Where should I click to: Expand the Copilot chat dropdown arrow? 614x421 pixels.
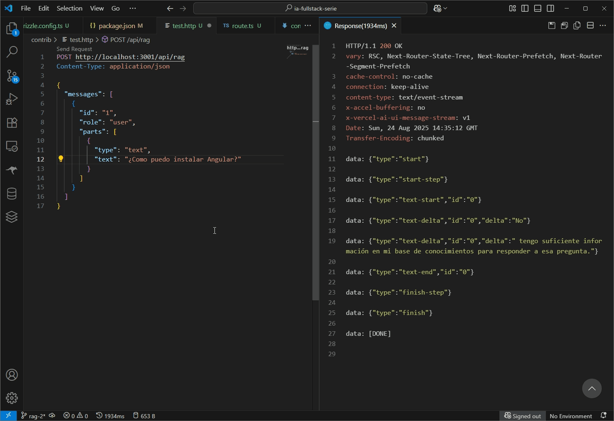(445, 9)
